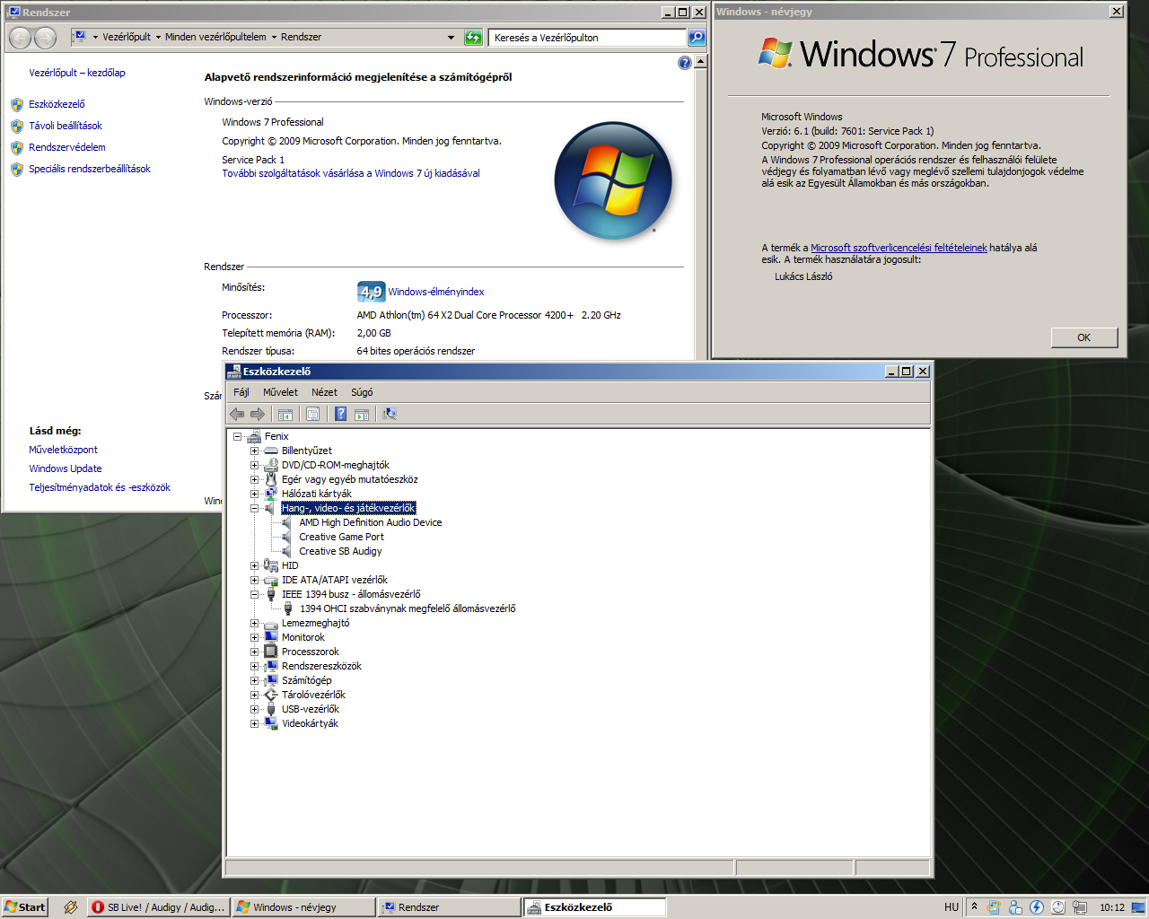Click Vezérlőpult breadcrumb in address bar
Viewport: 1149px width, 919px height.
(127, 38)
